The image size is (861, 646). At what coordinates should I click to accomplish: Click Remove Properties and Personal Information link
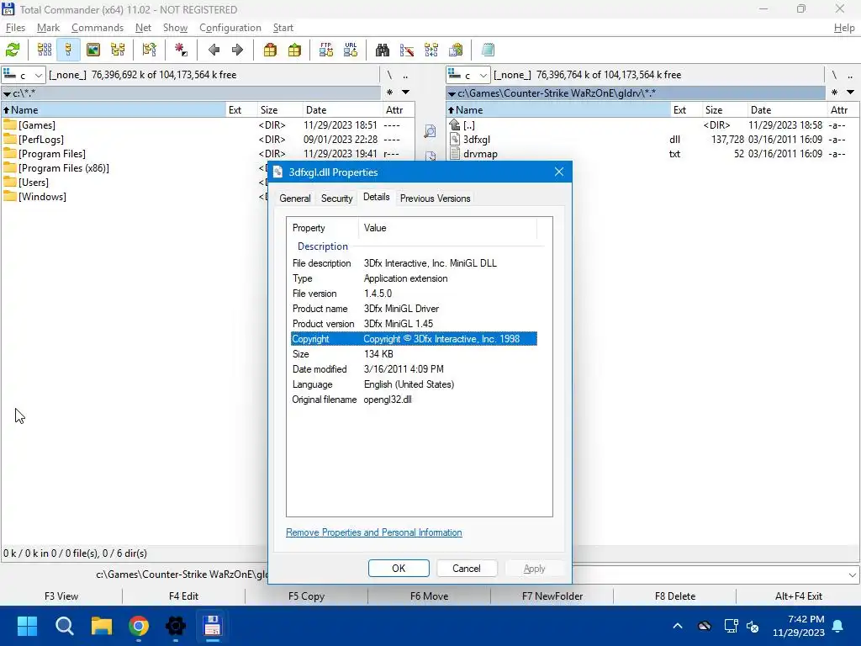(374, 532)
